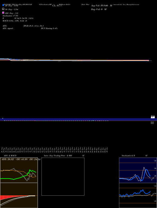Click the '20 Day = 0.94' label
The image size is (157, 208).
(12, 6)
